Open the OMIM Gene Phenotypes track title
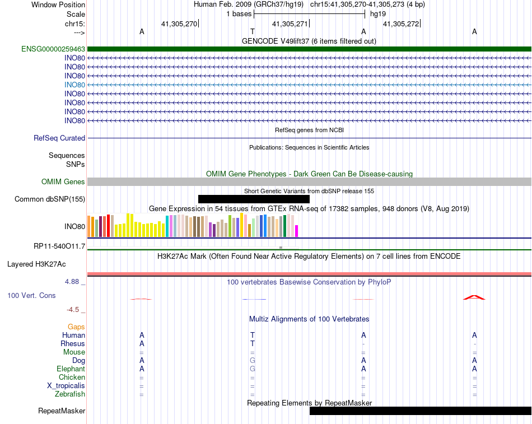The width and height of the screenshot is (532, 424). pos(309,174)
